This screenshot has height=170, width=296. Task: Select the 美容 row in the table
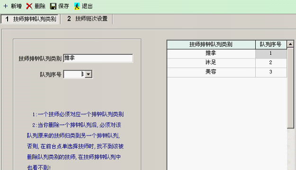click(x=227, y=72)
